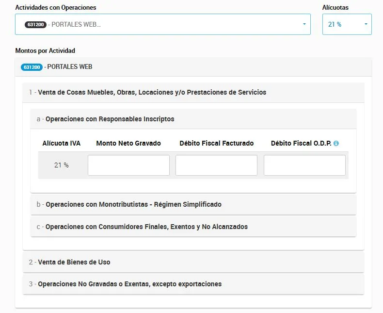Expand Operaciones No Gravadas o Exentas section
The image size is (383, 313).
[x=193, y=284]
